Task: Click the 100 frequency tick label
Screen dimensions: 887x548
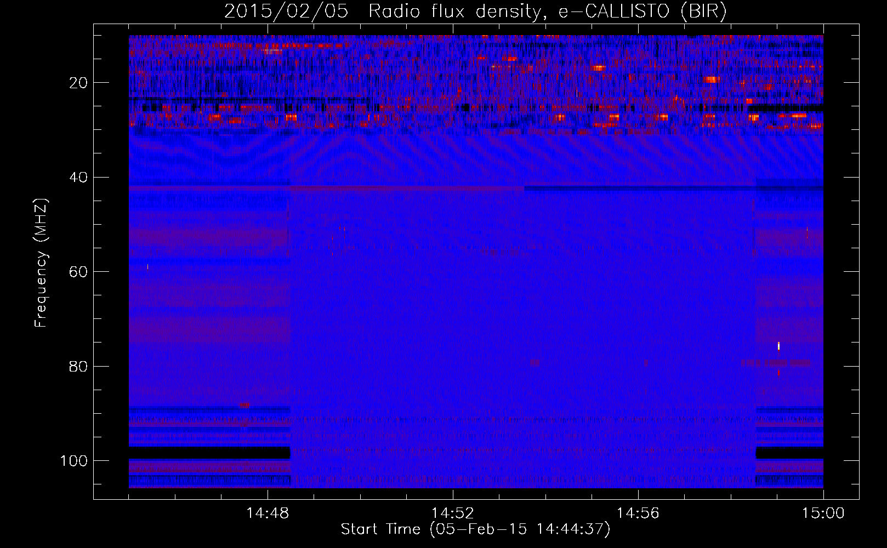Action: pyautogui.click(x=74, y=461)
